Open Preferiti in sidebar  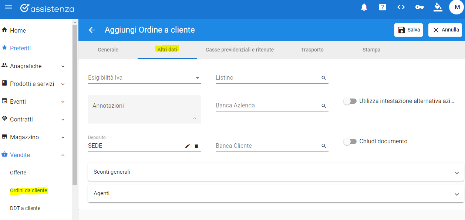pos(20,48)
